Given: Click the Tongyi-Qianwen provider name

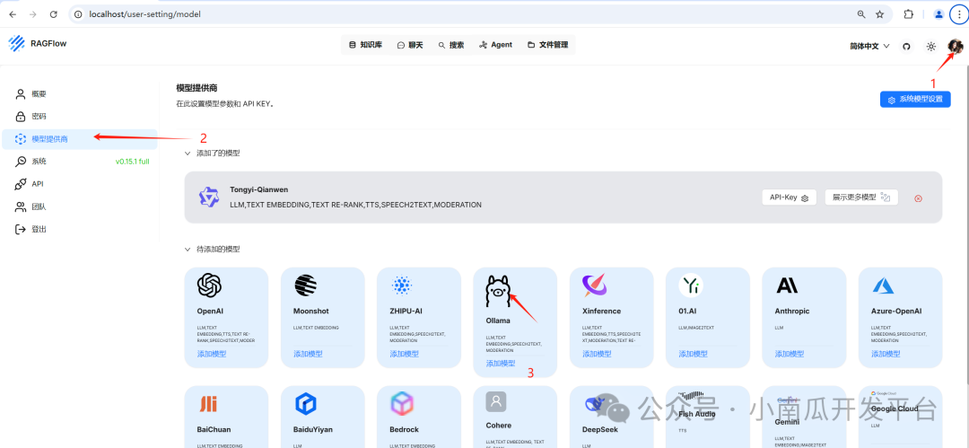Looking at the screenshot, I should tap(259, 189).
